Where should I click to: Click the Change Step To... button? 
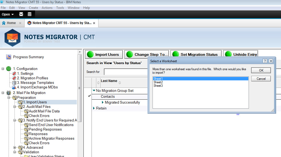click(147, 54)
